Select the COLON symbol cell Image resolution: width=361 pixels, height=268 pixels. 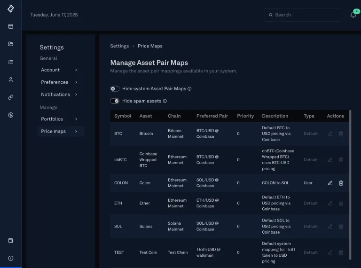pyautogui.click(x=121, y=183)
